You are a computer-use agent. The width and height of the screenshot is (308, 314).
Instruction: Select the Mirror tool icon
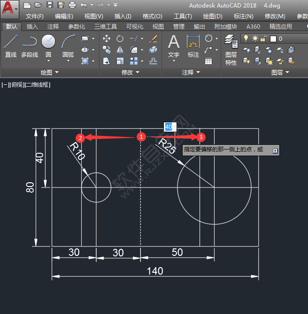click(x=120, y=50)
